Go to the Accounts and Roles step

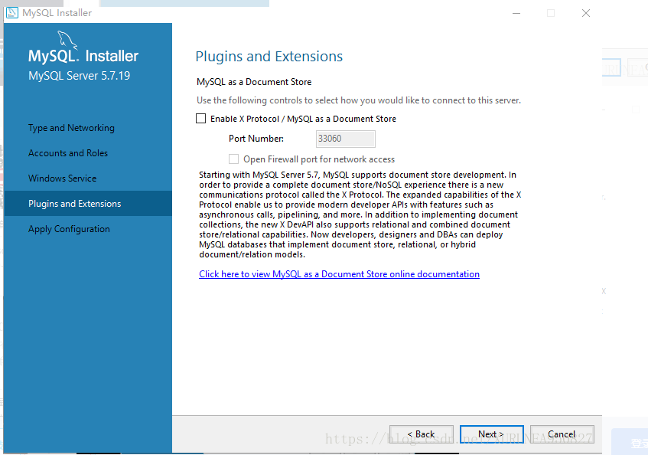tap(68, 153)
